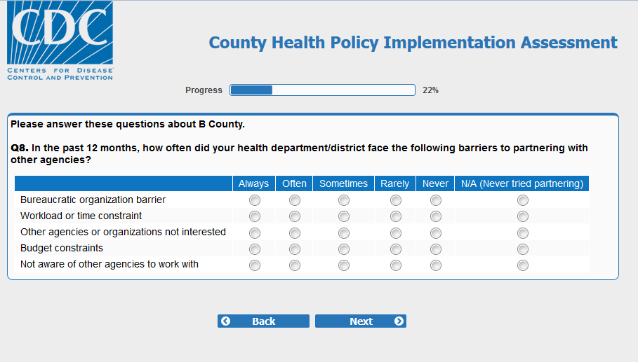Choose N/A for Bureaucratic organization barrier
This screenshot has height=362, width=638.
523,200
